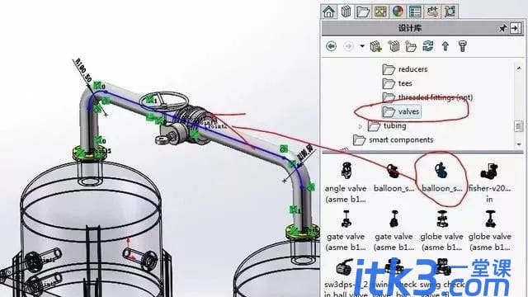Viewport: 528px width, 297px height.
Task: Open the Toolbox configure bolt icon
Action: 463,46
